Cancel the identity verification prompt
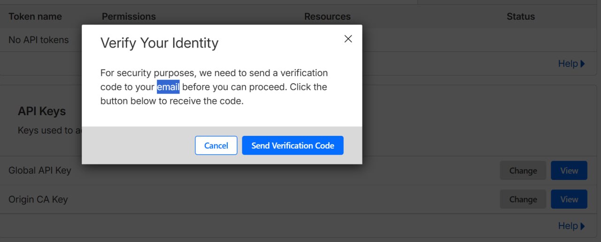 tap(216, 146)
